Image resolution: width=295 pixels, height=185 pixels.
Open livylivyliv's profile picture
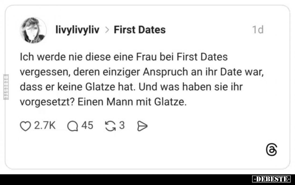click(x=33, y=30)
